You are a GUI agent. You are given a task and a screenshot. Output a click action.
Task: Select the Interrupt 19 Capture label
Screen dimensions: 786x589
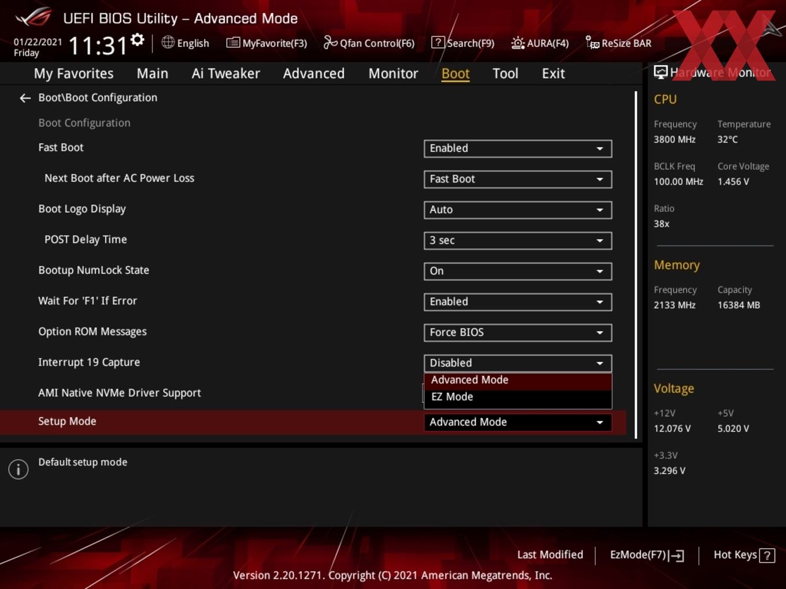pyautogui.click(x=89, y=363)
